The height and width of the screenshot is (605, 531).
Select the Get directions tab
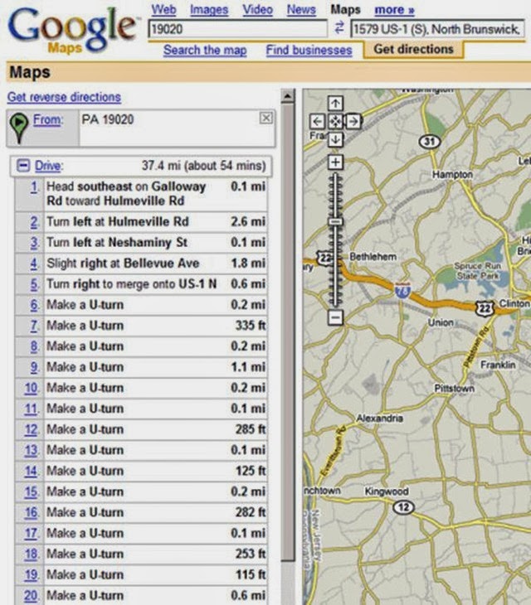click(413, 49)
